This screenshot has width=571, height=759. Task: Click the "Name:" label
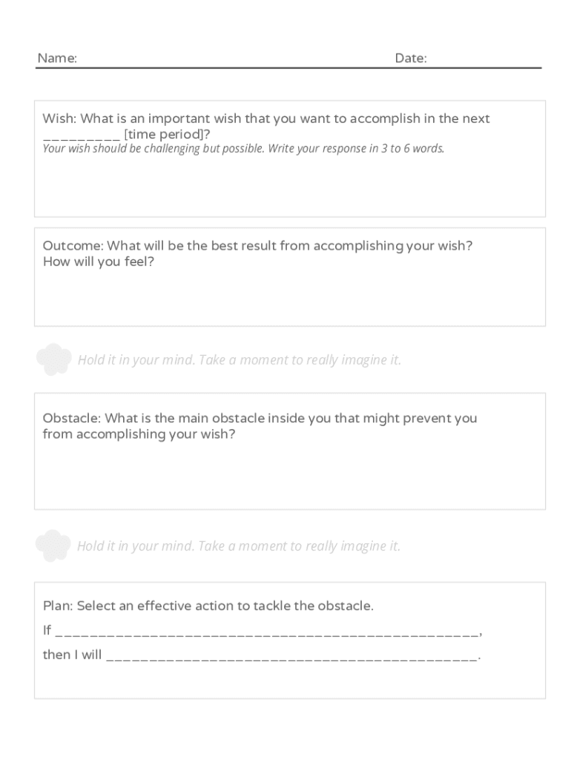pos(57,59)
